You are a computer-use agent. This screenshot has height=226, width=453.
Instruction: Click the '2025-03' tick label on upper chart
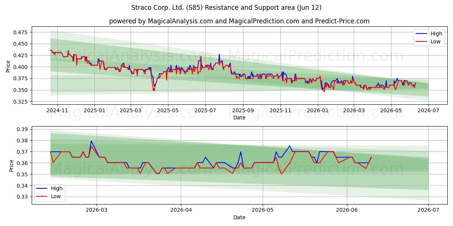point(131,110)
